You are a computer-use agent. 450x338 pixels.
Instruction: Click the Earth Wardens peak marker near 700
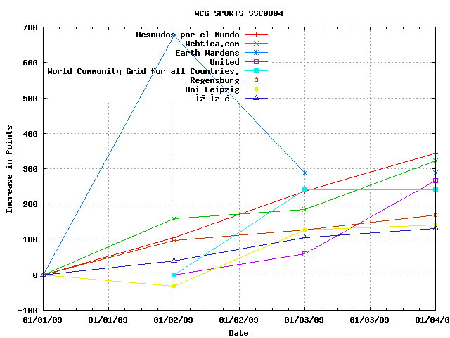[174, 35]
